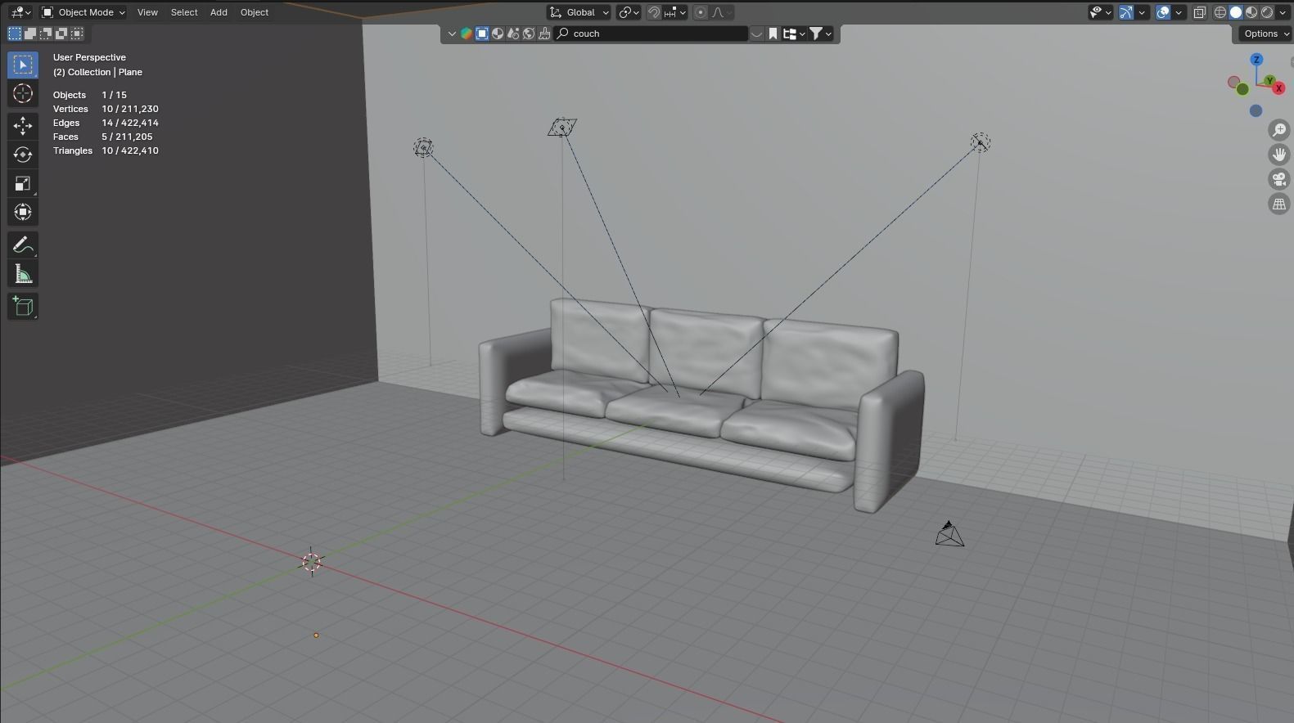Viewport: 1294px width, 723px height.
Task: Expand the arrow left of tab icons
Action: tap(451, 34)
